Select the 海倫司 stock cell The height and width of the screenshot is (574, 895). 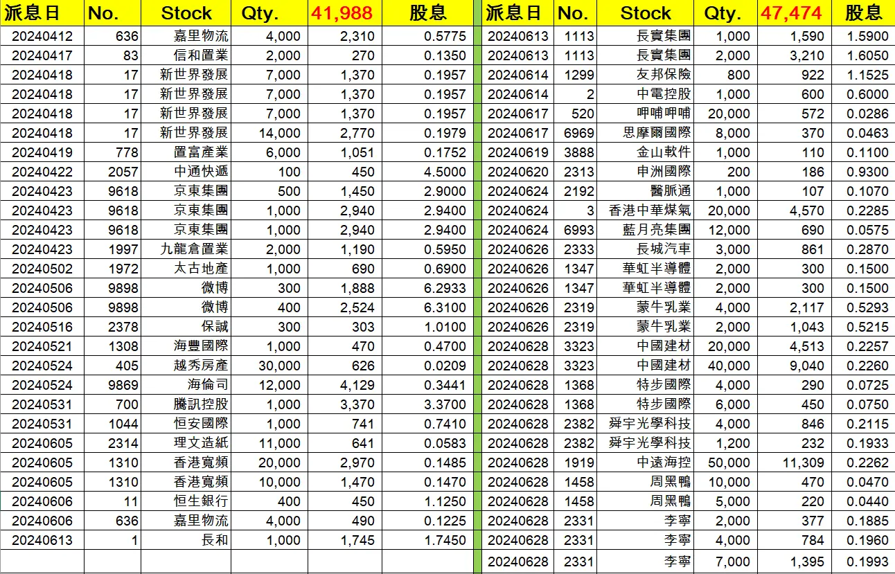[186, 385]
